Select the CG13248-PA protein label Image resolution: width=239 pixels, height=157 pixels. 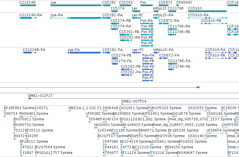34,50
